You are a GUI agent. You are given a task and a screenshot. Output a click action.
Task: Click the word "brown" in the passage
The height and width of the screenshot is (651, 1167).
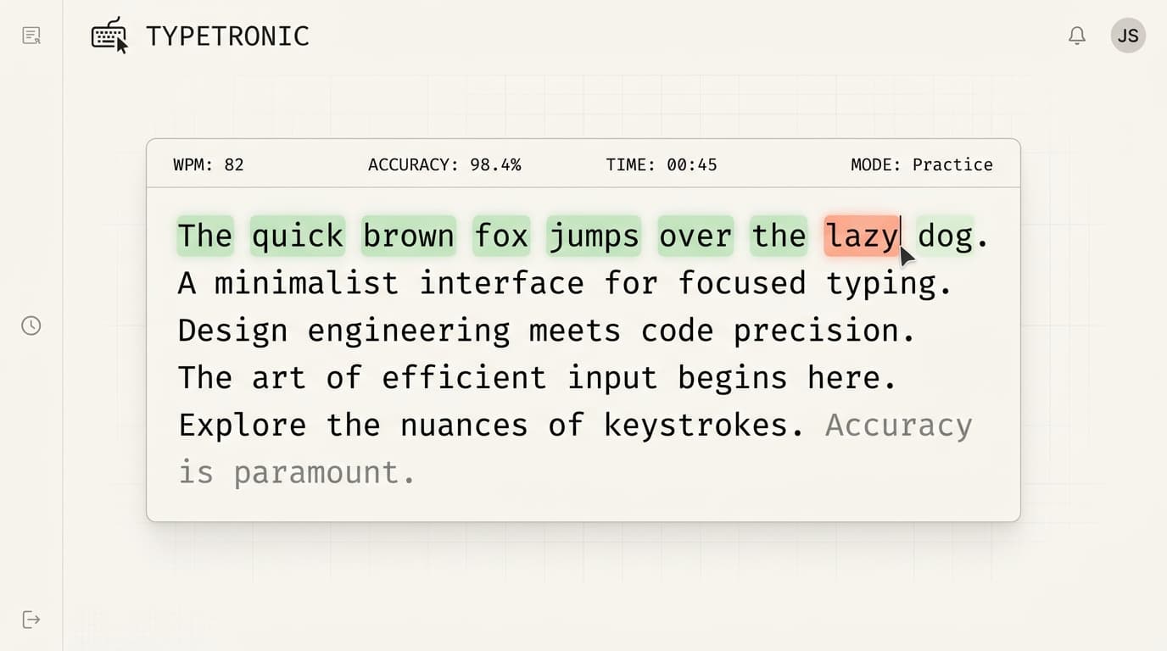pos(409,236)
